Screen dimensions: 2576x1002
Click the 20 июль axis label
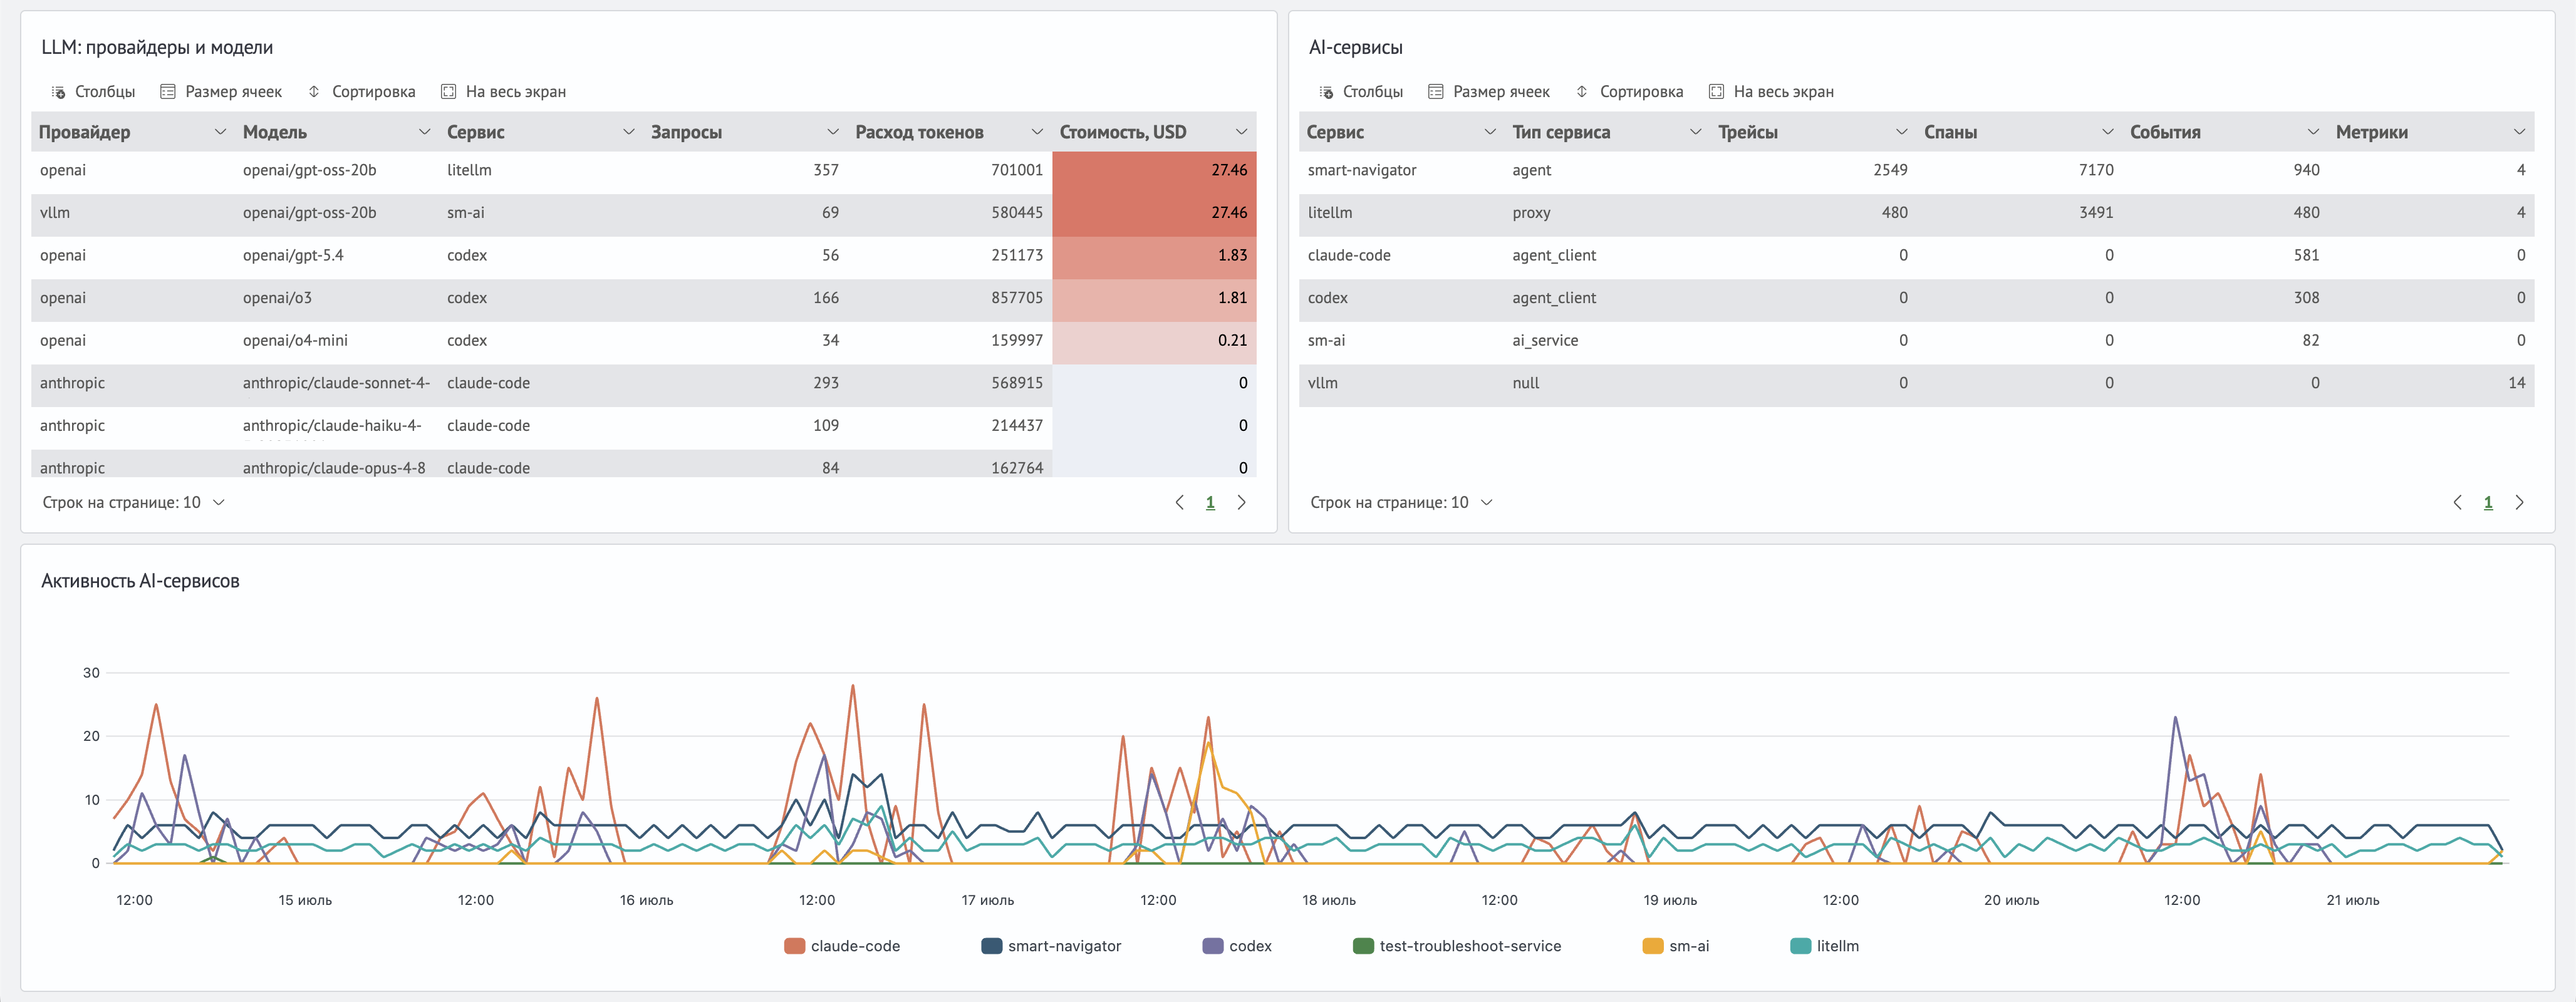pyautogui.click(x=2011, y=900)
